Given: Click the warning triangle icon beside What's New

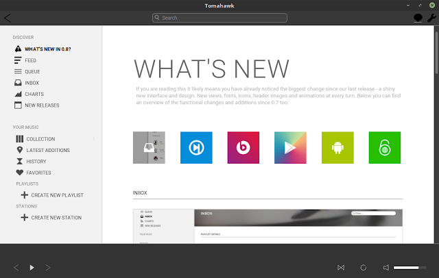Looking at the screenshot, I should coord(18,49).
